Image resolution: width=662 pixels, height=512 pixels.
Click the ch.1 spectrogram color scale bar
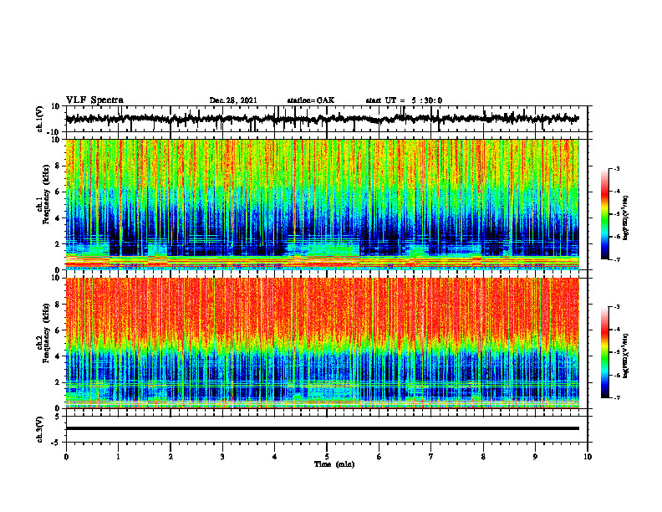coord(604,214)
